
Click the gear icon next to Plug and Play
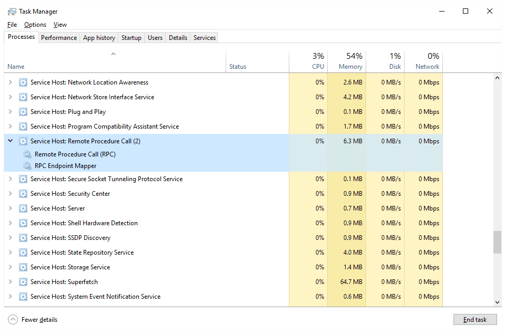pyautogui.click(x=23, y=112)
